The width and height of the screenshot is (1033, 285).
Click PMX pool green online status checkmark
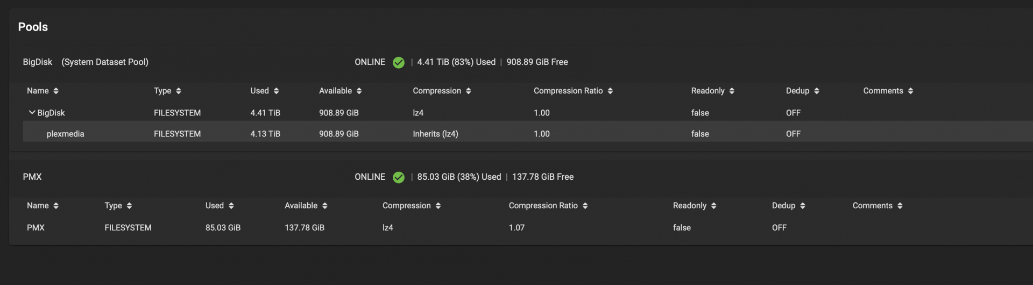point(399,177)
